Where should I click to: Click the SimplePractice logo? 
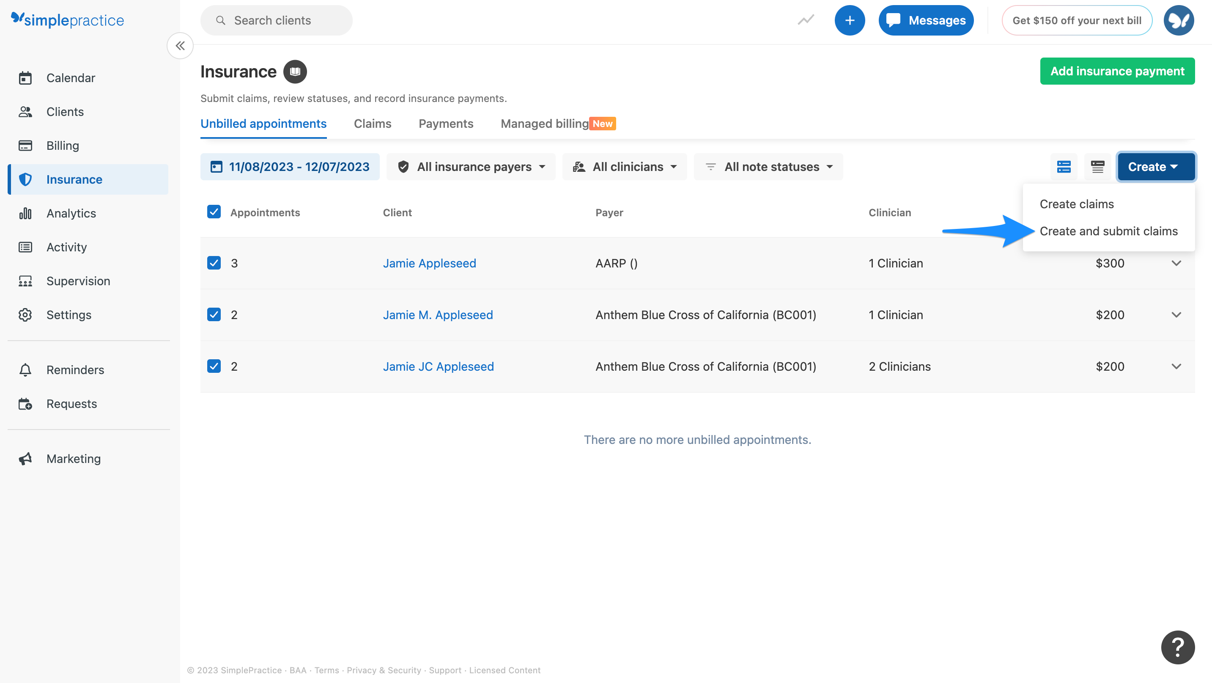[x=67, y=20]
